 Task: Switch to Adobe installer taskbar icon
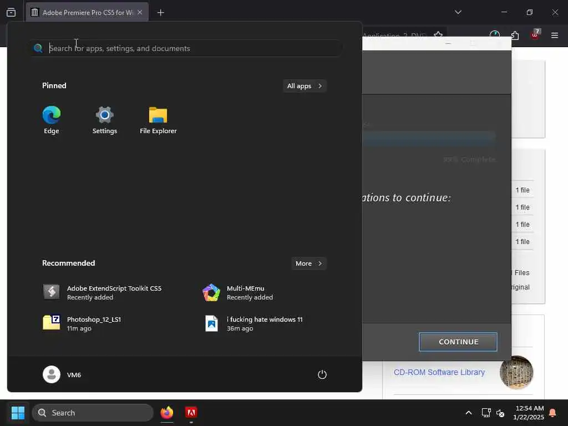click(x=191, y=413)
